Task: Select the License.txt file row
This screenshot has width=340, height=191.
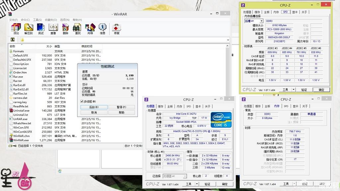Action: pyautogui.click(x=55, y=68)
